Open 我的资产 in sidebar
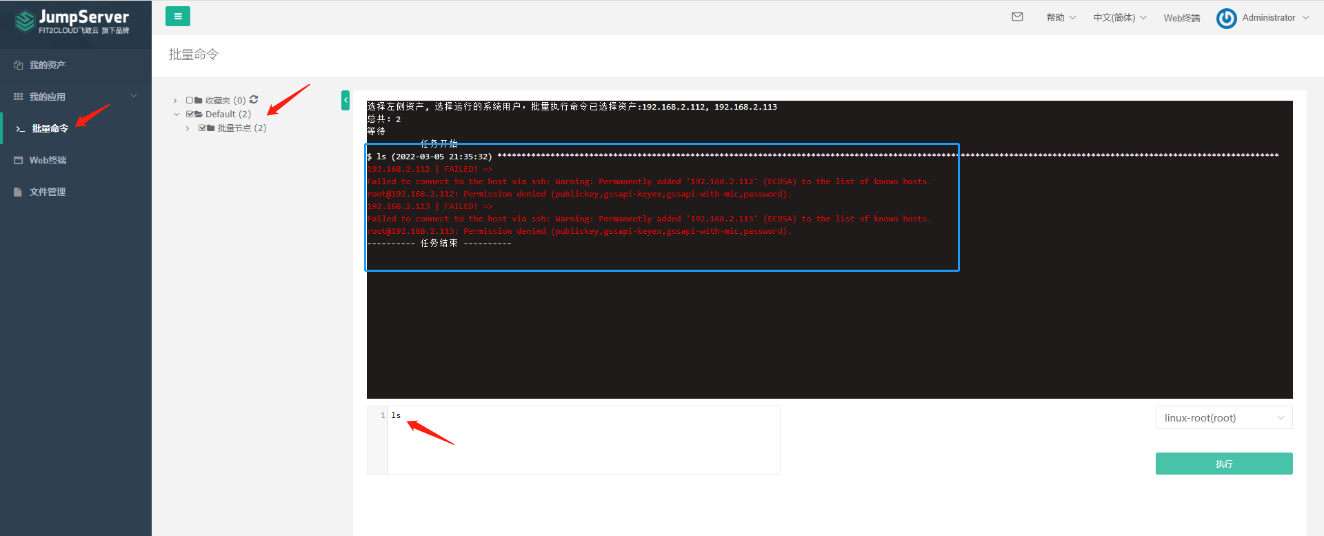The width and height of the screenshot is (1324, 536). 76,65
